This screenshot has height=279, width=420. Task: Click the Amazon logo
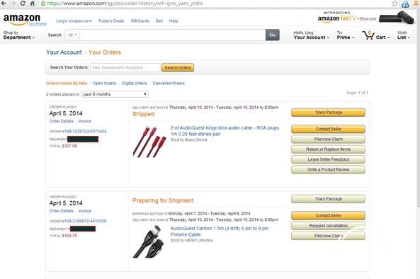22,19
